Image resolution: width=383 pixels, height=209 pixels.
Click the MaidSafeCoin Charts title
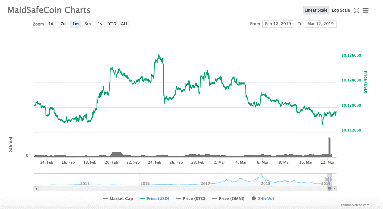coord(49,10)
